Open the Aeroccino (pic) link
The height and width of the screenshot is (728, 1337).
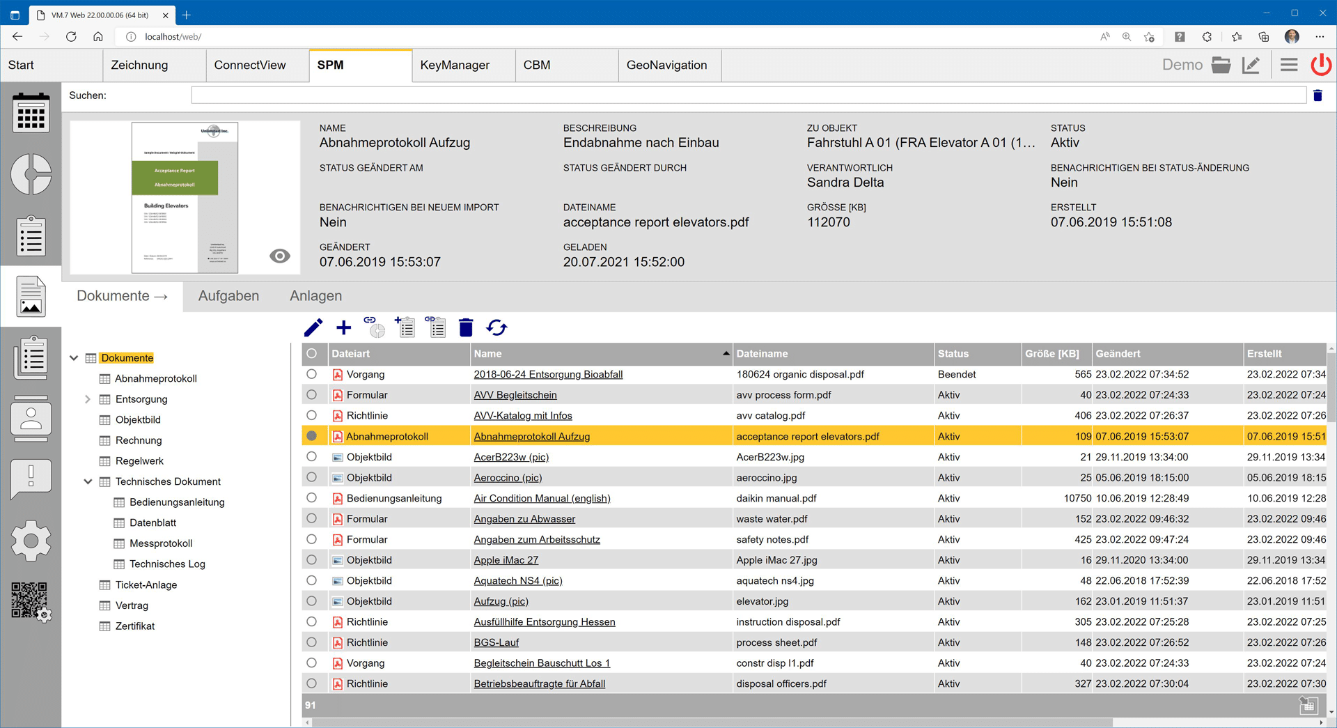508,477
